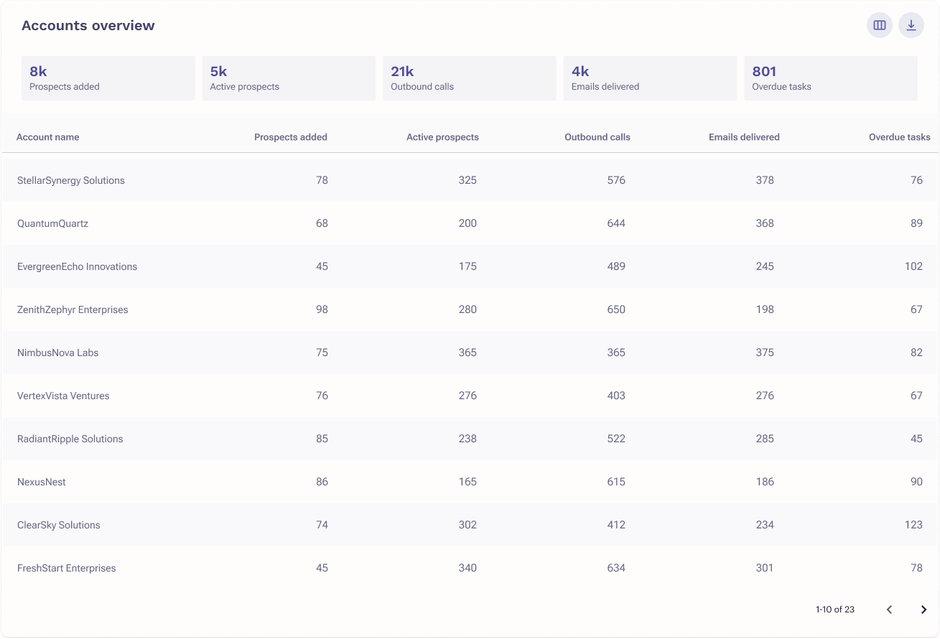
Task: Click the download export icon
Action: [911, 25]
